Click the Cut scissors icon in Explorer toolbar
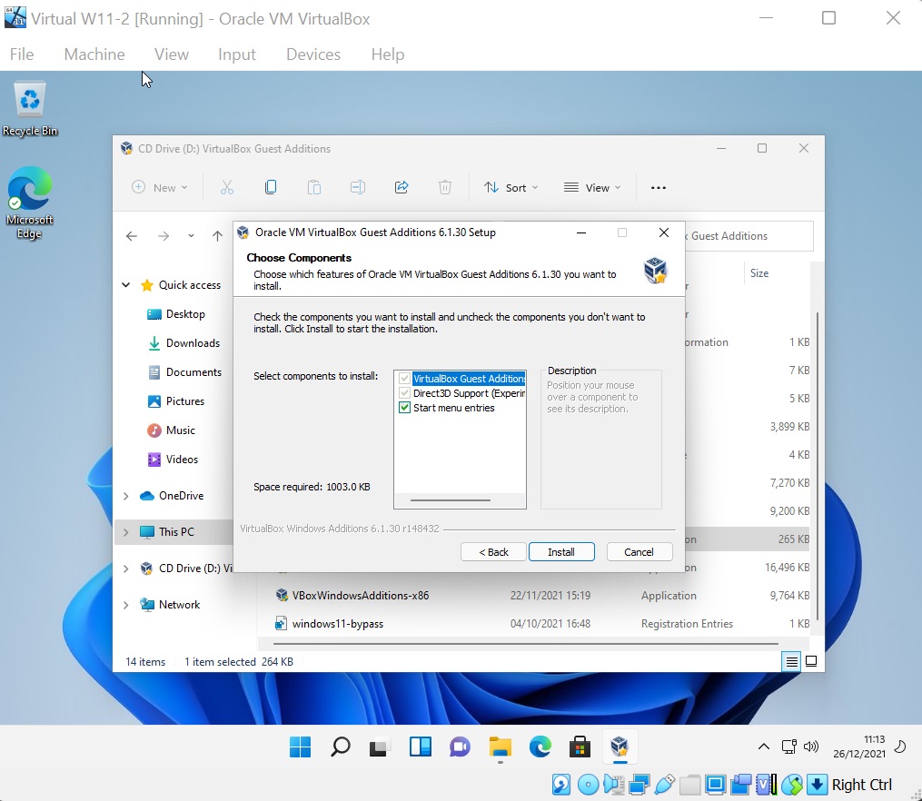This screenshot has height=801, width=922. tap(227, 187)
